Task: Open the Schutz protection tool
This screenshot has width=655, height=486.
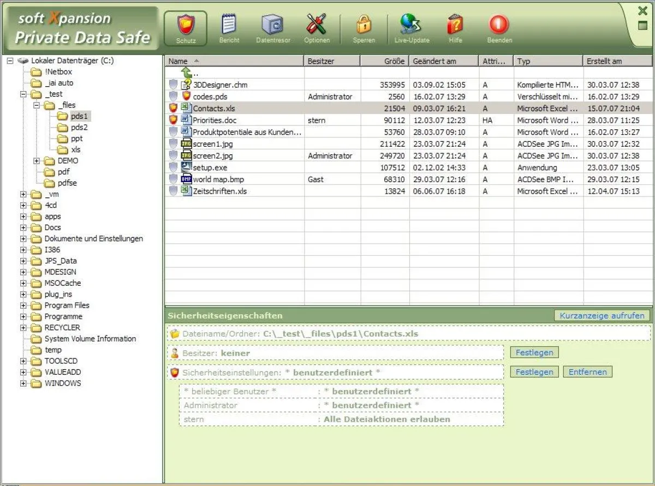Action: point(185,26)
